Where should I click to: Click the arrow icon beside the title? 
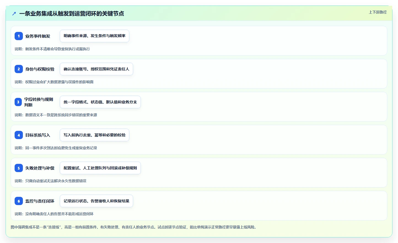point(14,13)
